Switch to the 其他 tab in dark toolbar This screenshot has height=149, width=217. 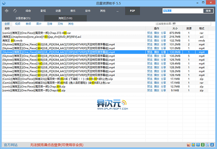pos(103,11)
